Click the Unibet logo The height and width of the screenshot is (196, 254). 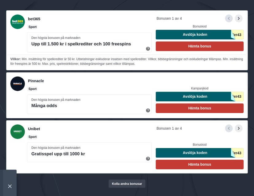[18, 131]
